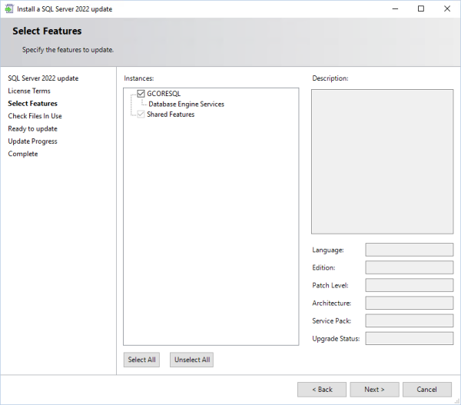Click the Upgrade Status field
This screenshot has width=461, height=405.
point(409,338)
